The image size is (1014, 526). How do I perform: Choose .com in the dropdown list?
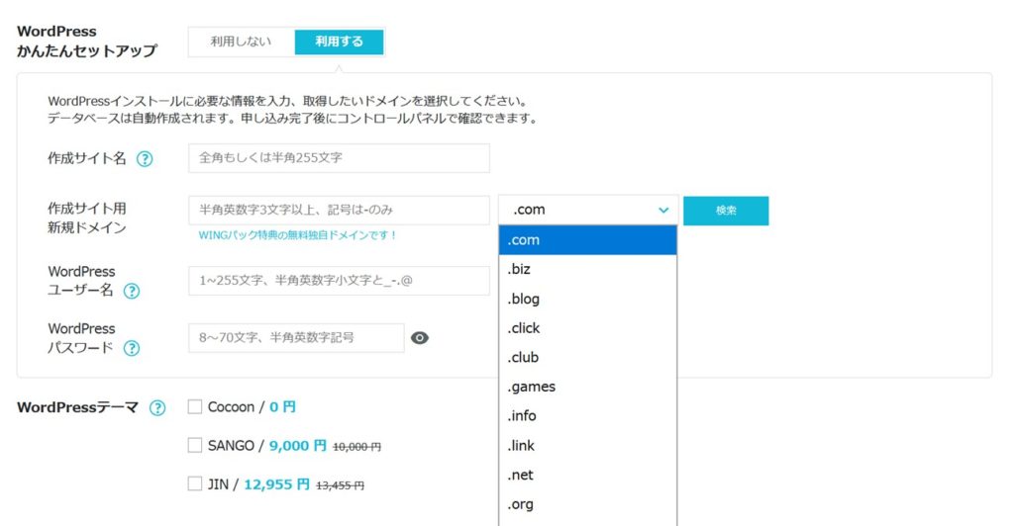(588, 240)
